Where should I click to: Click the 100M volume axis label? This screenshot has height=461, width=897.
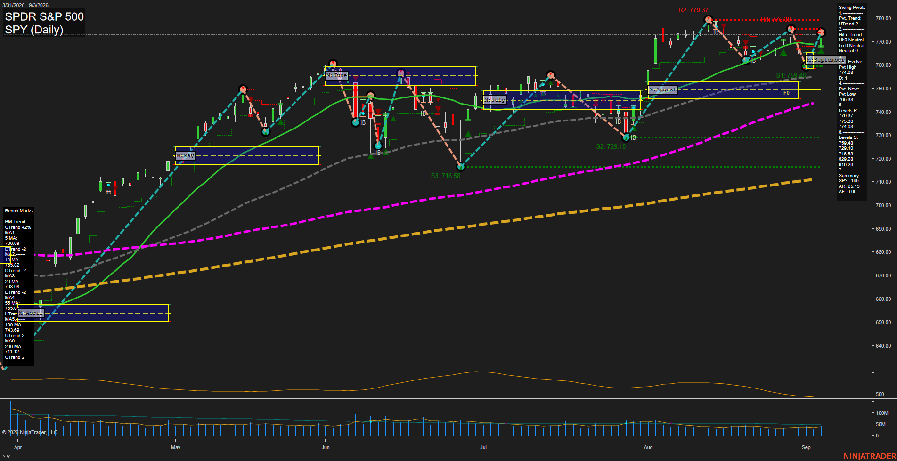[x=881, y=413]
